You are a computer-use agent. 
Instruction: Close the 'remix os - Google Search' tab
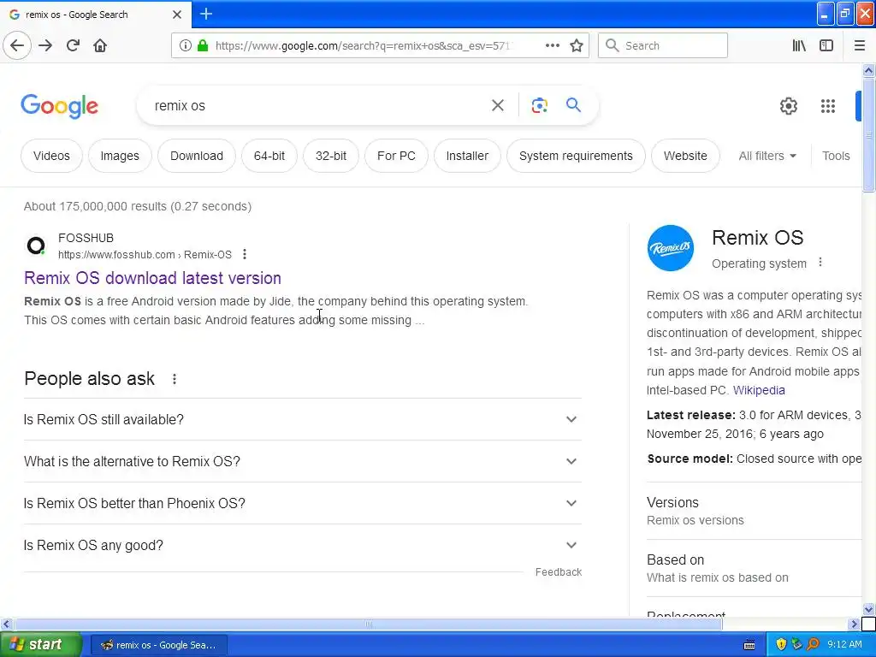pyautogui.click(x=177, y=15)
